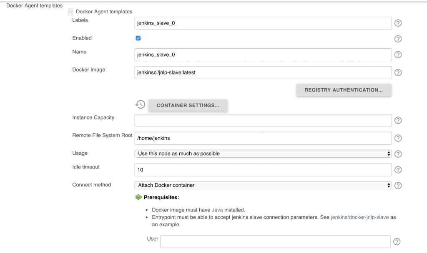Open help for Idle timeout
This screenshot has width=427, height=253.
click(x=398, y=170)
